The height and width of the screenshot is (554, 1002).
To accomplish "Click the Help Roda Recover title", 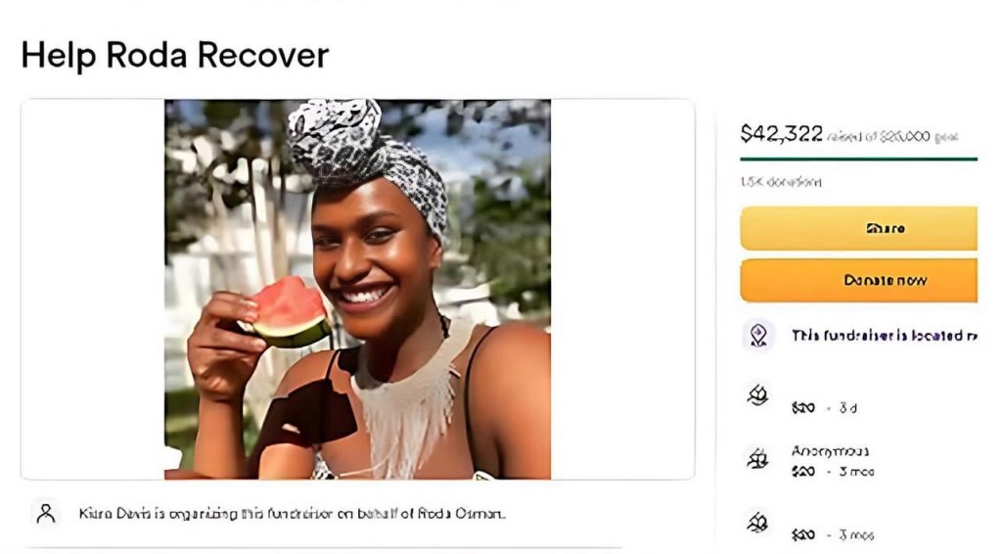I will (175, 55).
